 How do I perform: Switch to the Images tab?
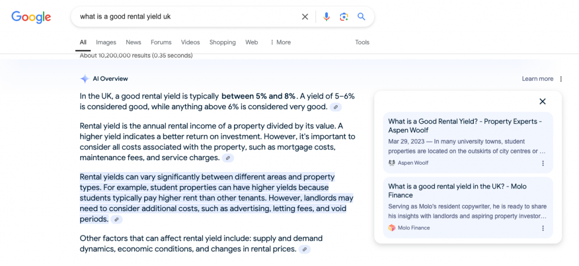106,42
